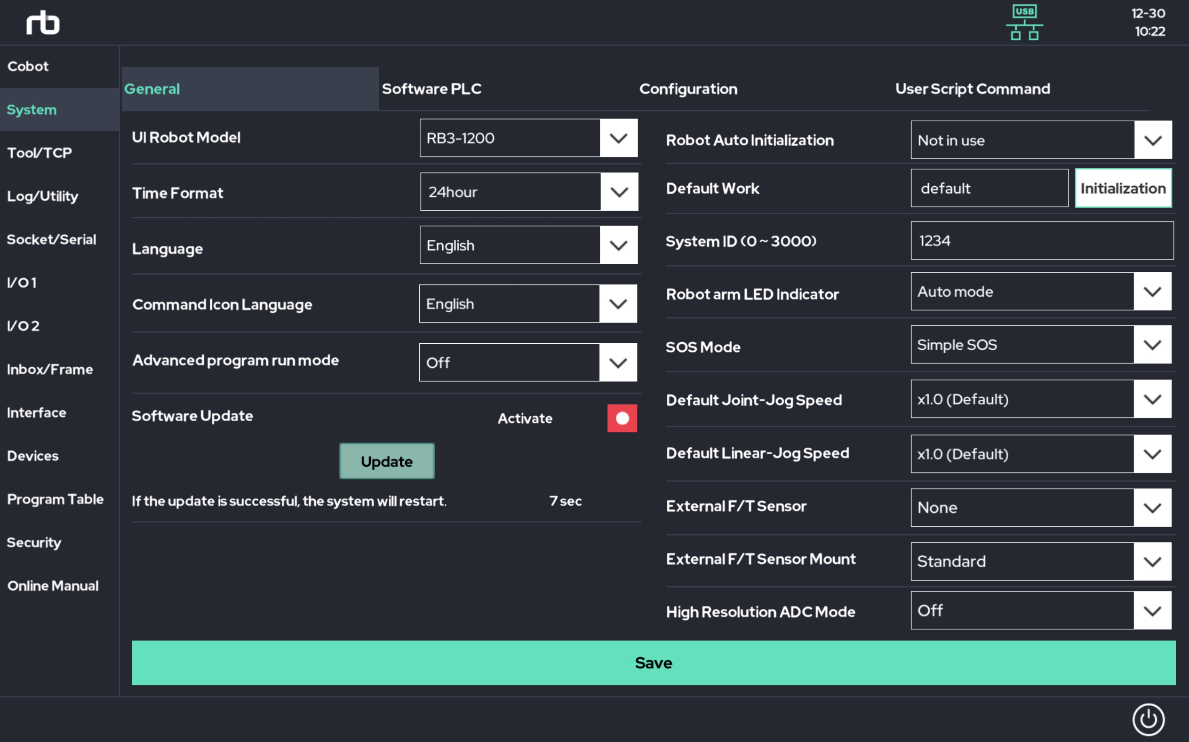Select Tool/TCP in the sidebar
This screenshot has width=1189, height=742.
pyautogui.click(x=39, y=153)
